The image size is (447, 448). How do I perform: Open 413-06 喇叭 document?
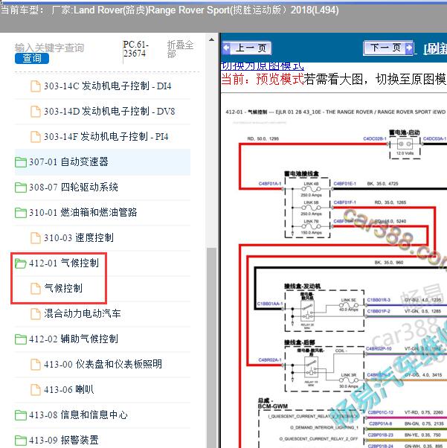coord(69,389)
